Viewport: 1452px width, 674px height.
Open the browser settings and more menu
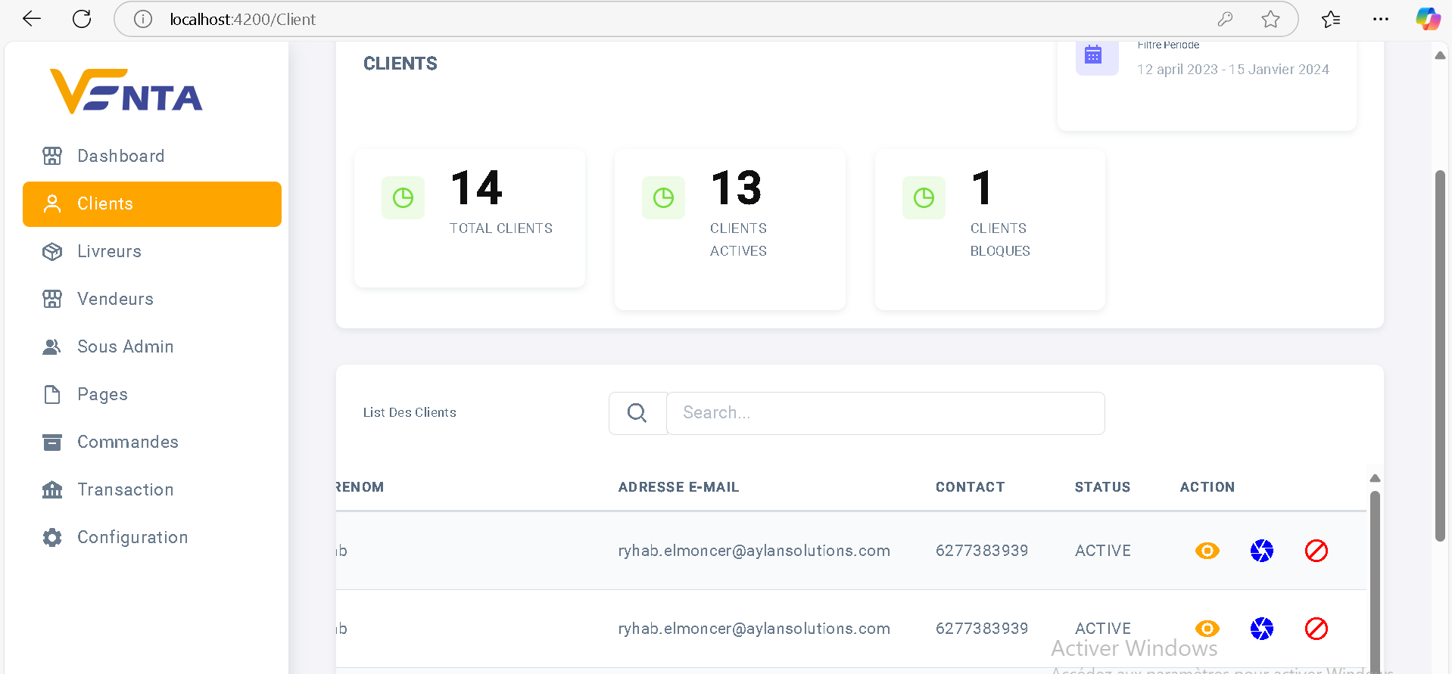(x=1381, y=19)
